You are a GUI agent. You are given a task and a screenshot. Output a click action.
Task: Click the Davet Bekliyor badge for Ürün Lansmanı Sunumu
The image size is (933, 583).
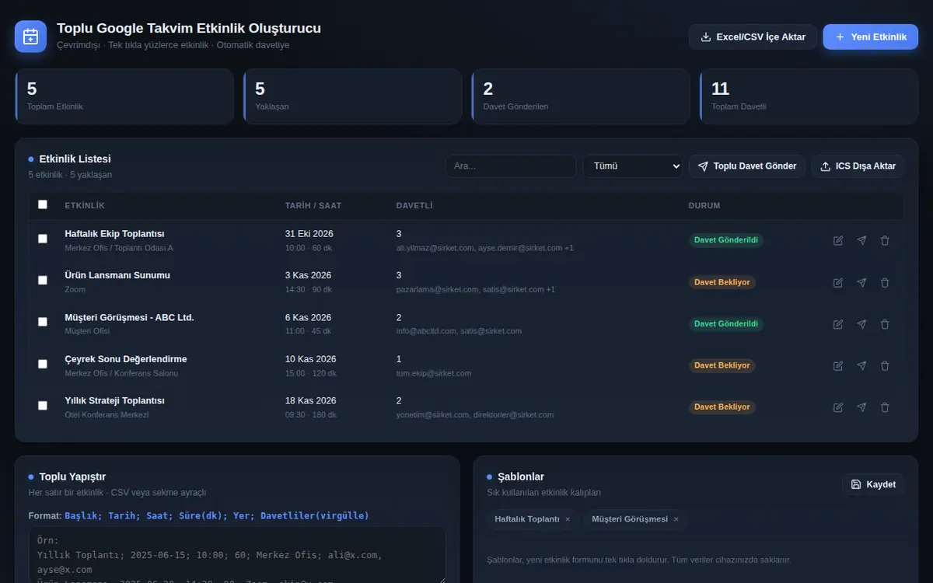pyautogui.click(x=722, y=282)
